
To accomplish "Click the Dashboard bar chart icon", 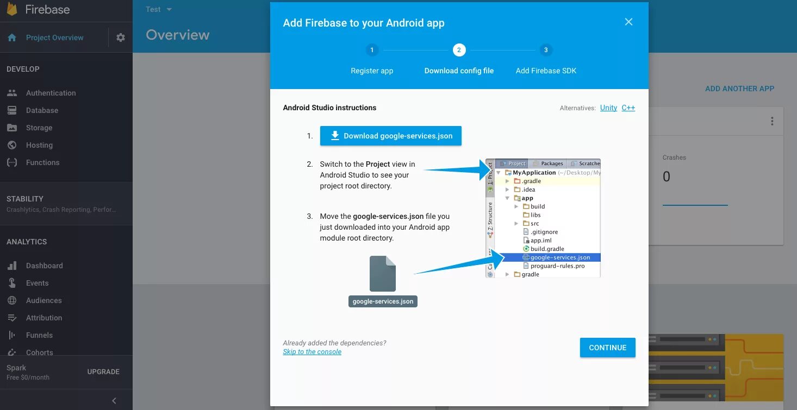I will (12, 266).
